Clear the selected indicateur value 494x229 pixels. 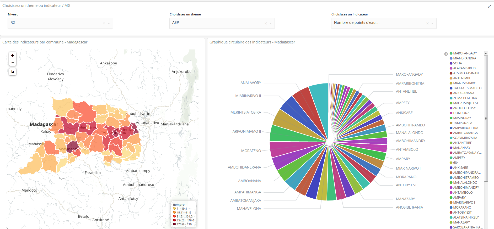[427, 24]
